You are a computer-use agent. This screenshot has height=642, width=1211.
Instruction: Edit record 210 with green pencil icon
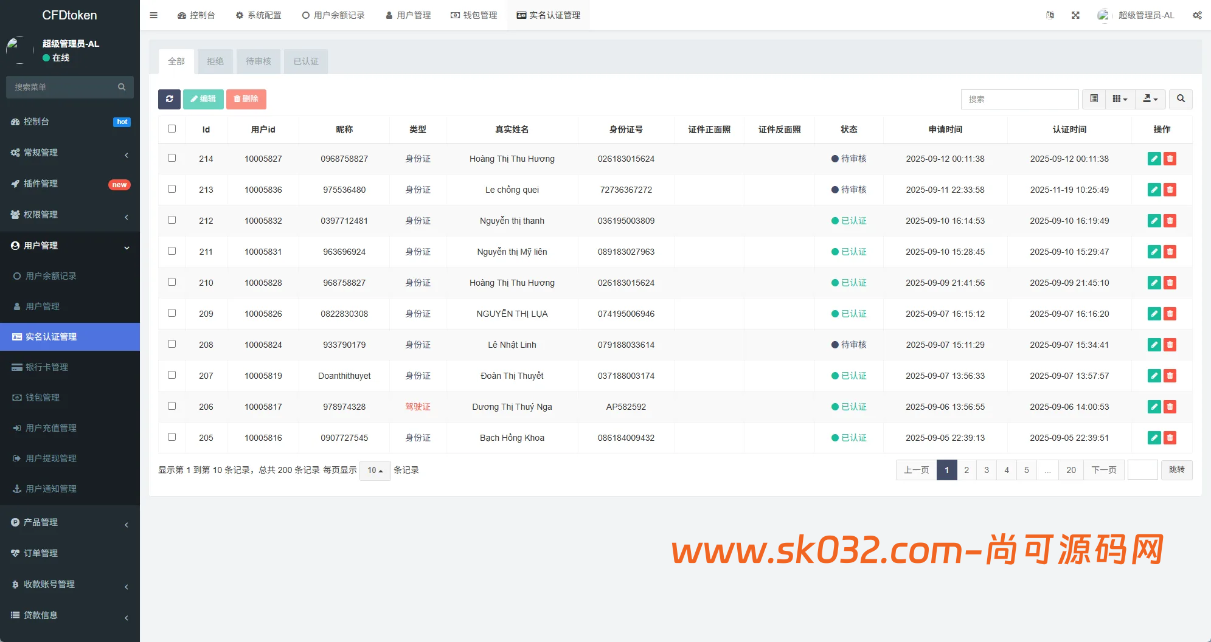pyautogui.click(x=1154, y=283)
